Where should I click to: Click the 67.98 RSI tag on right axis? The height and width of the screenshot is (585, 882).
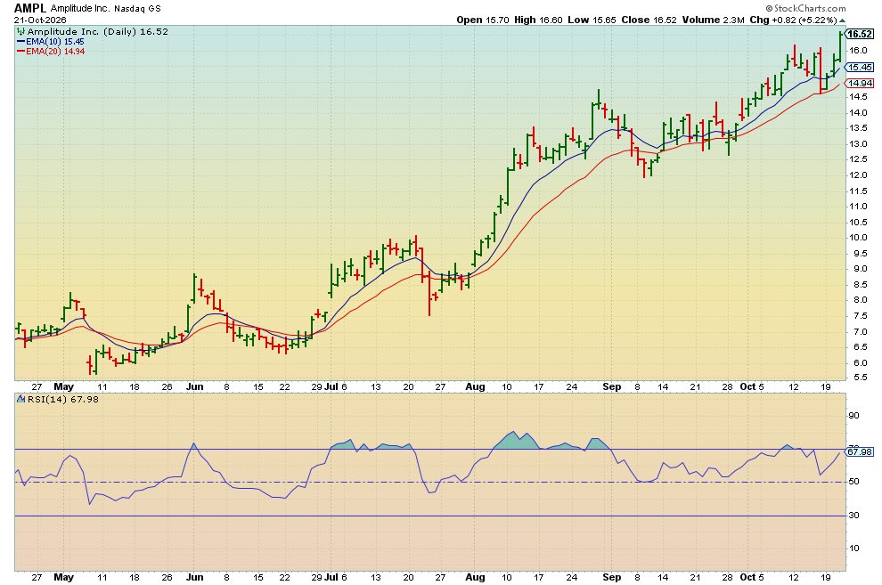click(860, 451)
